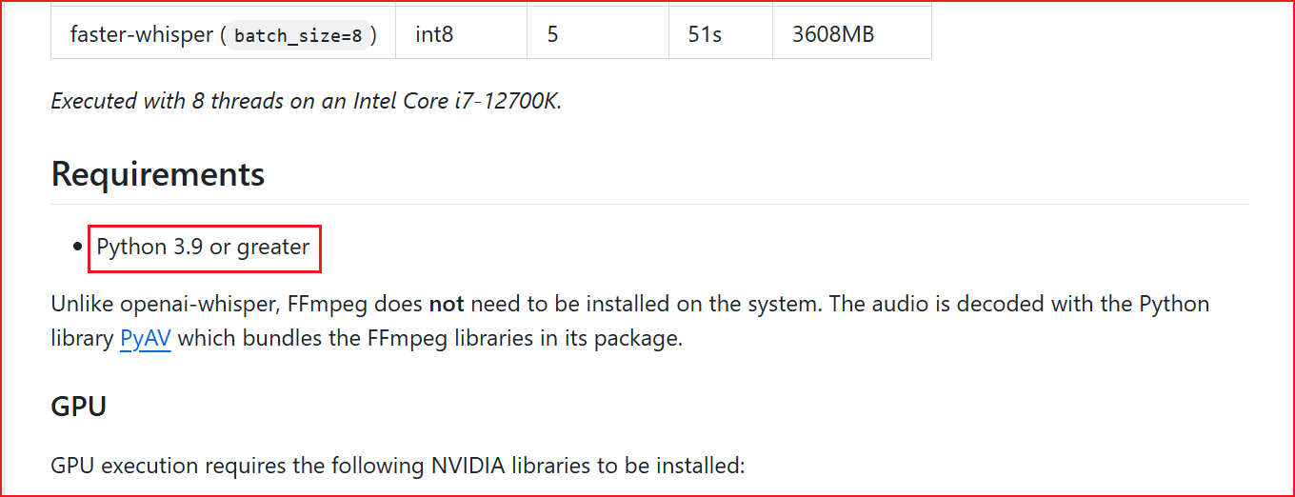Click the bold word 'not'

click(447, 305)
